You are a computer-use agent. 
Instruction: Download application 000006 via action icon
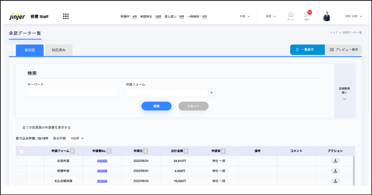pyautogui.click(x=335, y=181)
